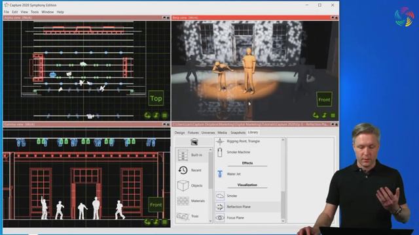Select the Smoke Machine item icon

220,152
